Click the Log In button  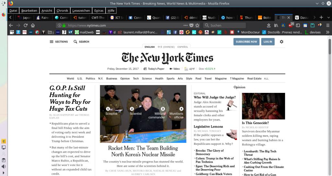point(267,42)
